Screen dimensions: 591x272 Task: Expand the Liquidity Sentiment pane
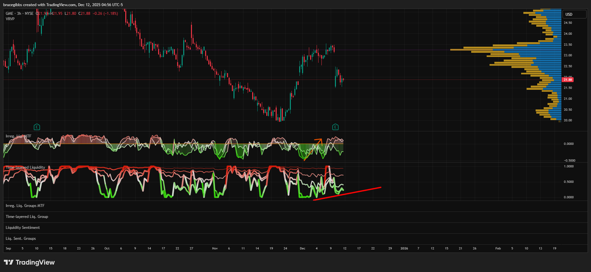tap(23, 228)
